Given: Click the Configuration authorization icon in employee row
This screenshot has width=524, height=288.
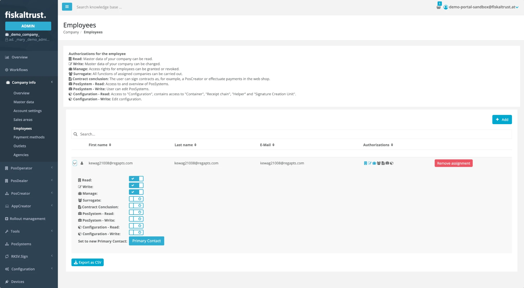Looking at the screenshot, I should point(392,163).
